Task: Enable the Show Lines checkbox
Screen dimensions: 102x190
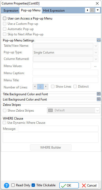Action: (53, 87)
